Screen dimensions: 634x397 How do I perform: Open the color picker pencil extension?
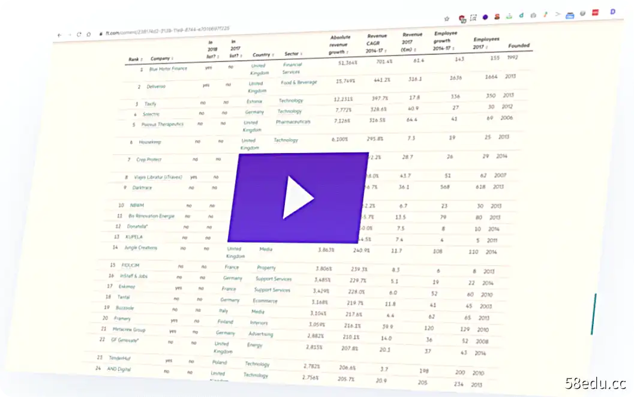[545, 14]
